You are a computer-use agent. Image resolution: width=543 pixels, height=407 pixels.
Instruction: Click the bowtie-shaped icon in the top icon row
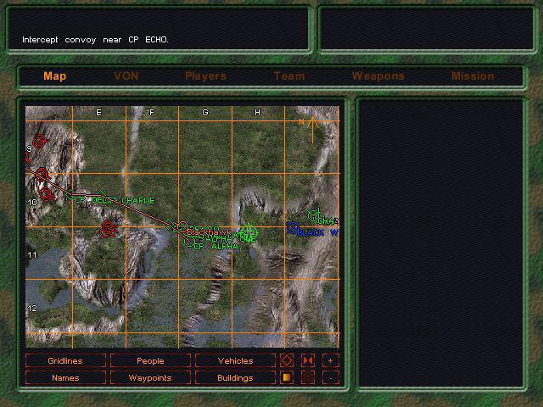coord(308,360)
